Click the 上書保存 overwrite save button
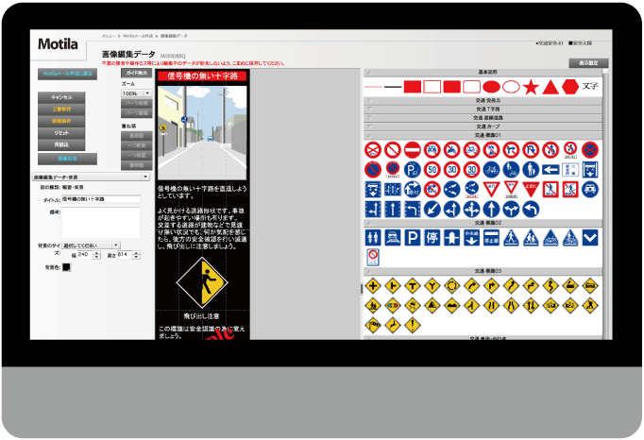 point(61,110)
